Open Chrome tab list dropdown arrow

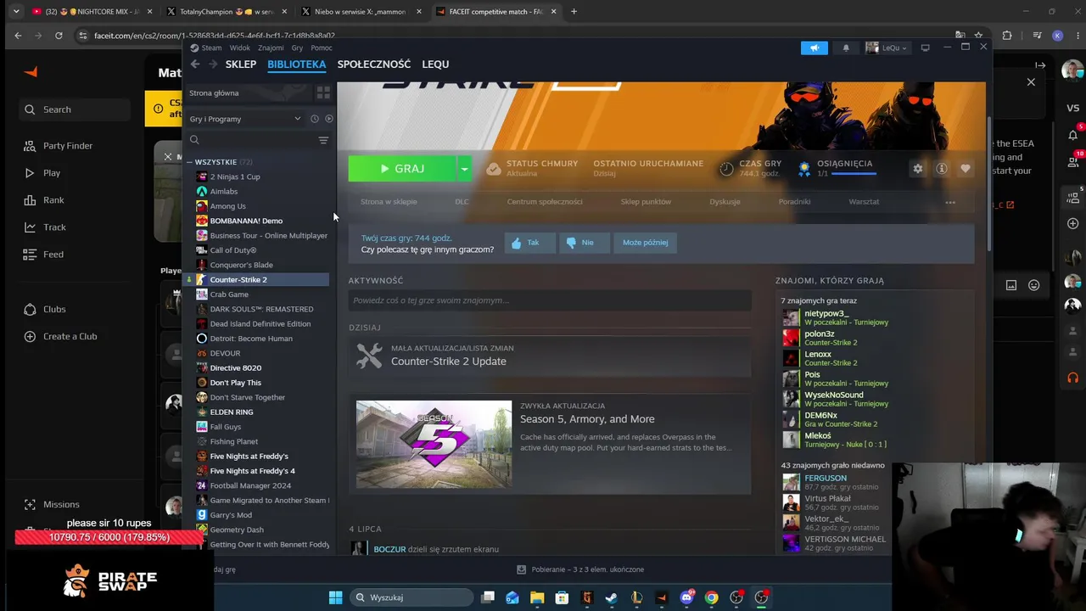[16, 12]
